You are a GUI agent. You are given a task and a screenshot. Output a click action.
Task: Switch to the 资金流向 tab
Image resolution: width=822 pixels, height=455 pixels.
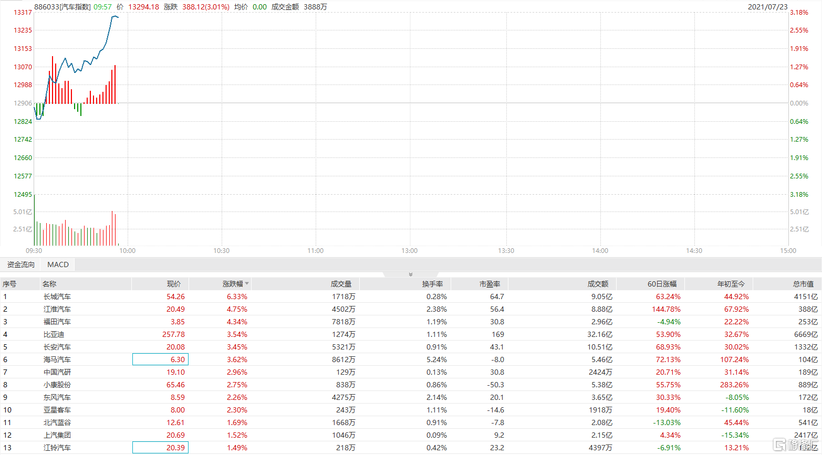click(x=21, y=264)
